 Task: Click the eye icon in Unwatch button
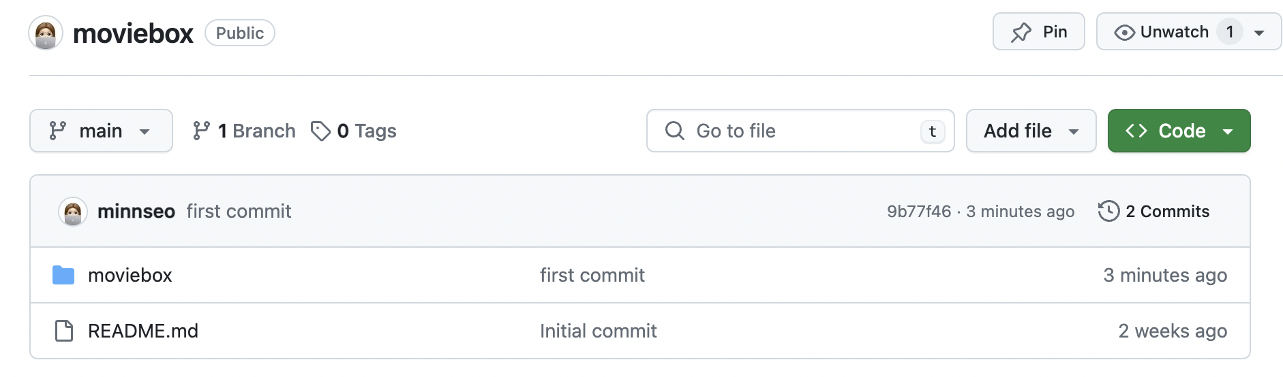click(1124, 32)
